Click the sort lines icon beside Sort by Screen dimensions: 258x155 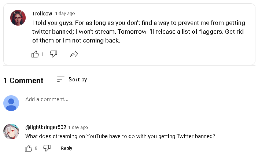(60, 79)
